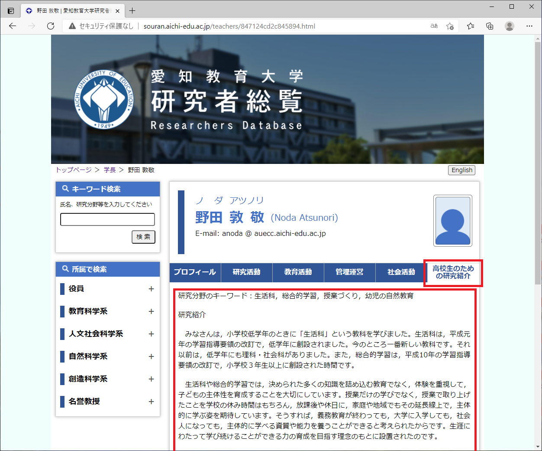Click the 検索 search button
542x451 pixels.
[x=143, y=237]
